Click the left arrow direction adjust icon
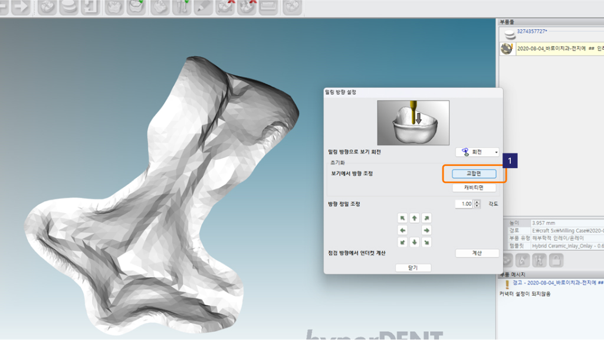The image size is (604, 340). click(403, 230)
